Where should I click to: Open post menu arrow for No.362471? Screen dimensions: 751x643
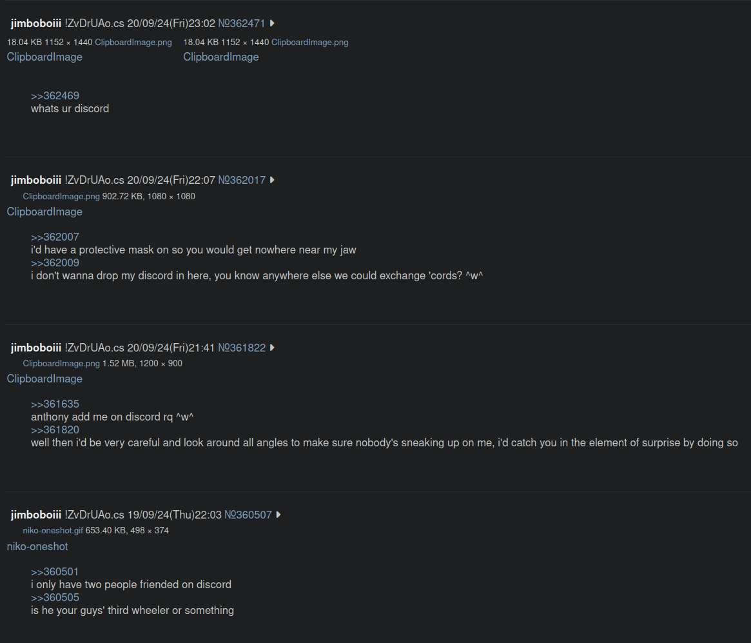coord(272,23)
